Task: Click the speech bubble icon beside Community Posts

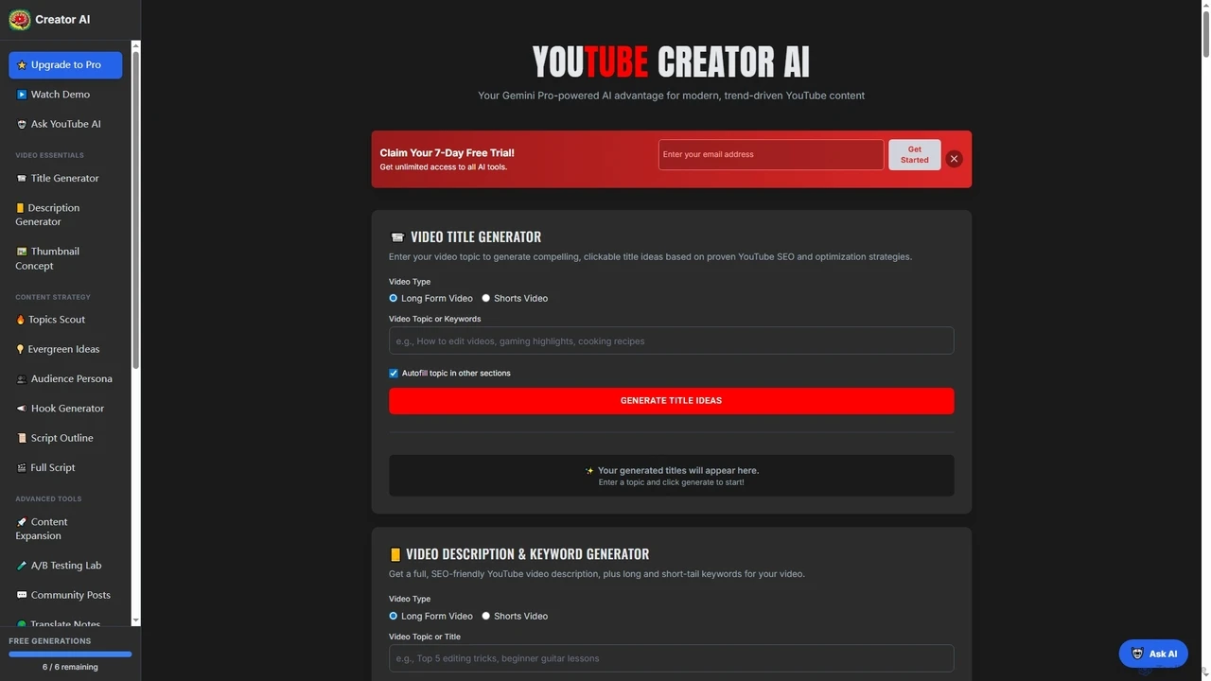Action: tap(22, 595)
